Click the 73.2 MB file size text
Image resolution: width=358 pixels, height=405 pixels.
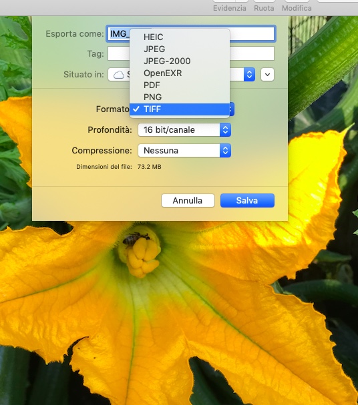pyautogui.click(x=150, y=167)
